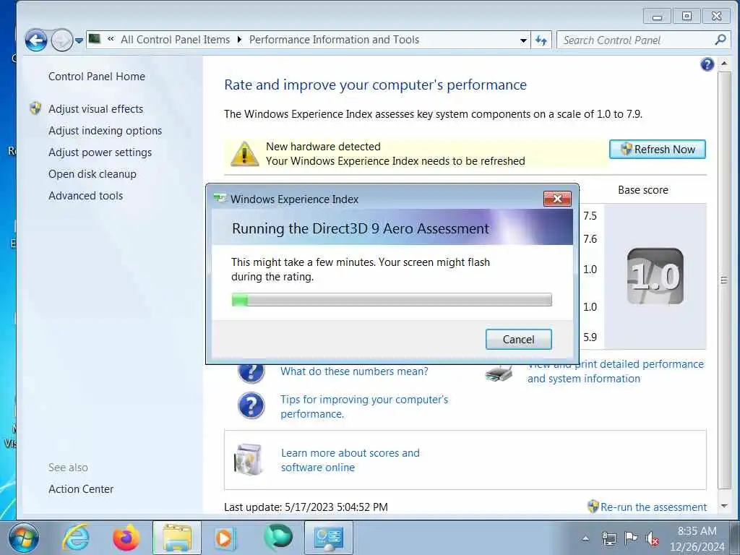
Task: Switch to the Control Panel taskbar item
Action: [x=329, y=538]
